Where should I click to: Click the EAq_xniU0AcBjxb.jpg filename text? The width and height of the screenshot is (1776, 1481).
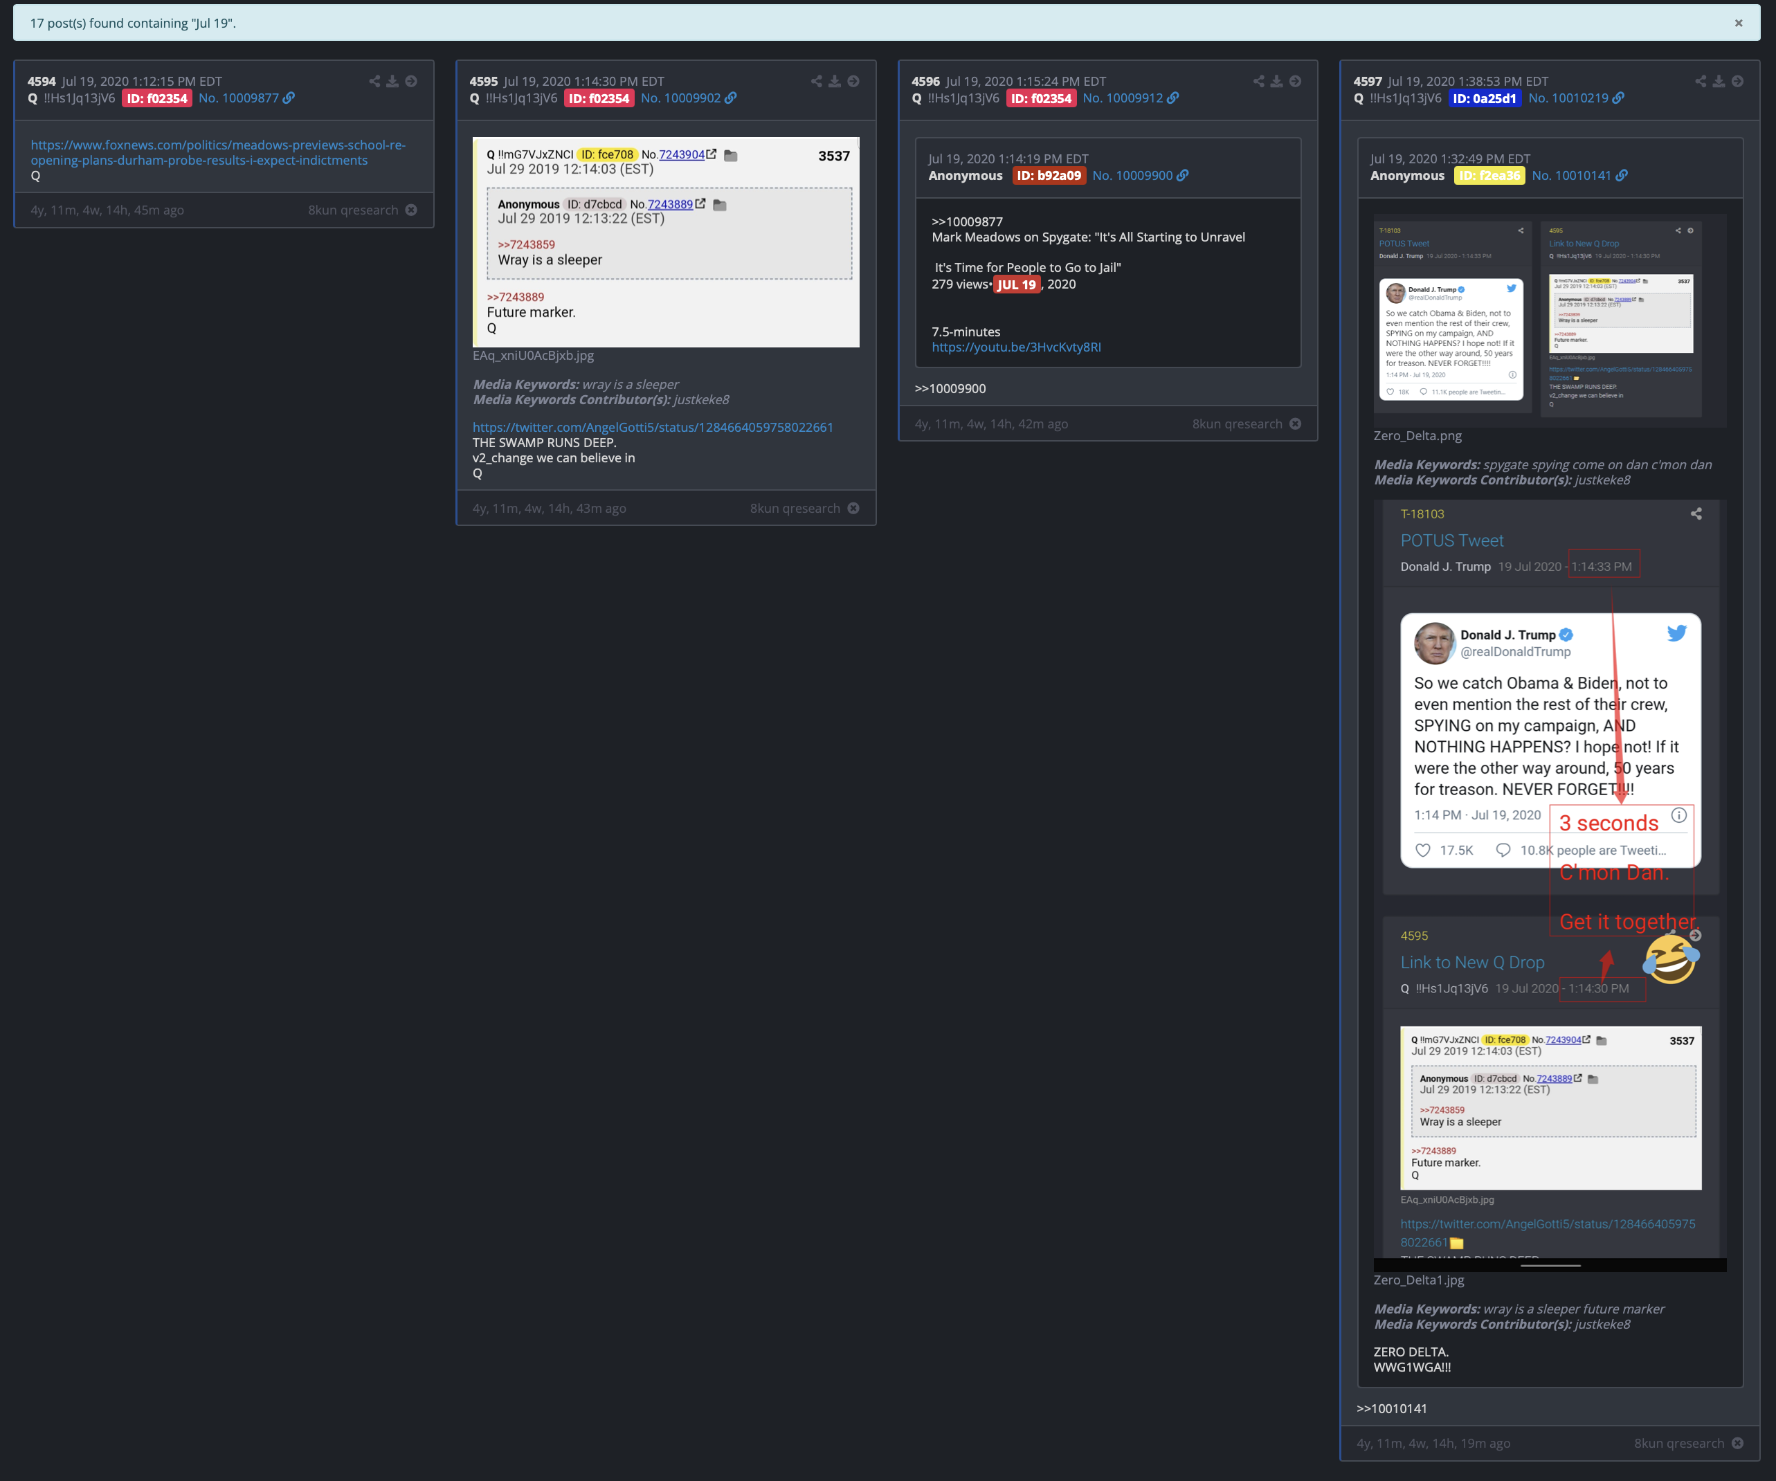[x=533, y=355]
